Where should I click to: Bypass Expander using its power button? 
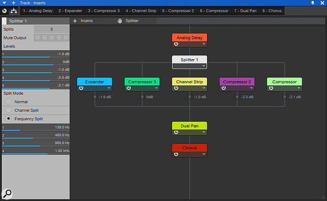[81, 88]
